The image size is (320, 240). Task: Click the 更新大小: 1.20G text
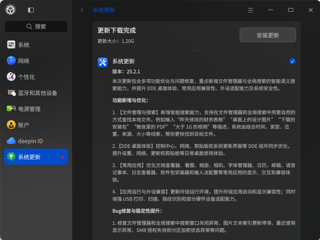click(116, 41)
